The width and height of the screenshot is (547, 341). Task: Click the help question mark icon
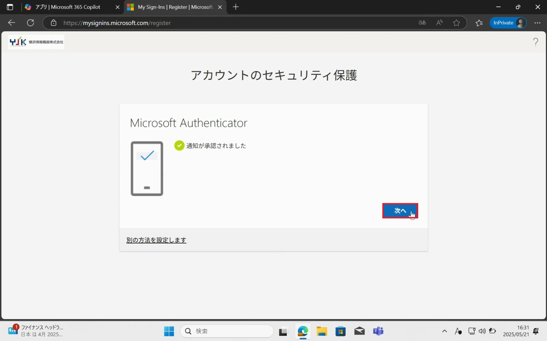click(x=536, y=42)
